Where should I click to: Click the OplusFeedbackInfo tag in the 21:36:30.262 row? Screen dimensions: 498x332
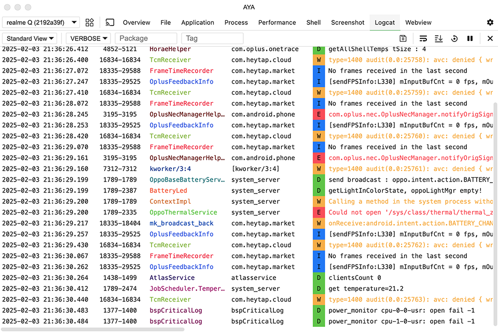[x=182, y=267]
